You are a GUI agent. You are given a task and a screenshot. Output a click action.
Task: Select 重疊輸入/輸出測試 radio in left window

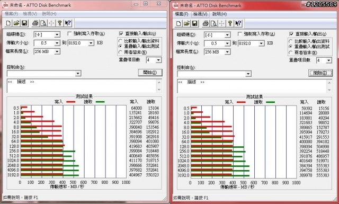coord(121,46)
